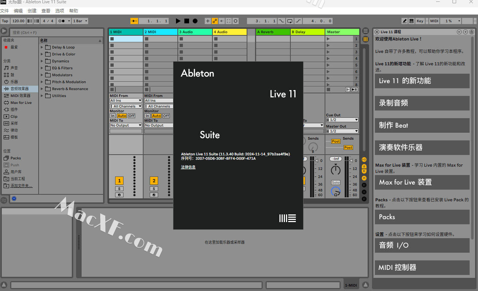Open 最爱 favorites collection
Screen dimensions: 478x291
coord(20,47)
